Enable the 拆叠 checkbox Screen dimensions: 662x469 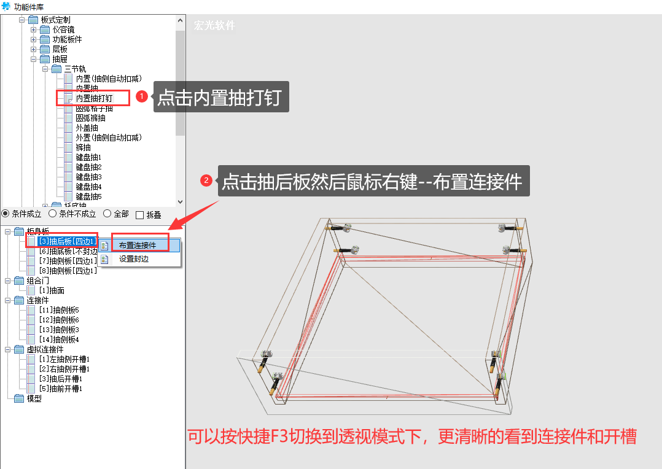coord(140,215)
